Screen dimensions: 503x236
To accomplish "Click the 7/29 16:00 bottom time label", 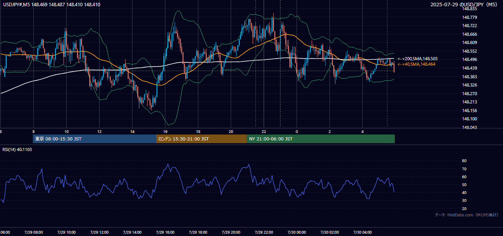I will coord(165,232).
